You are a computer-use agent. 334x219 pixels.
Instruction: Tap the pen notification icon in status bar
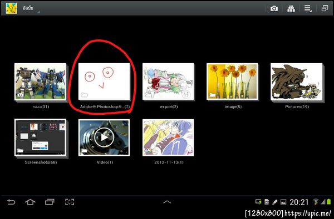(275, 202)
